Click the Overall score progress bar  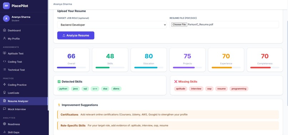[x=71, y=68]
